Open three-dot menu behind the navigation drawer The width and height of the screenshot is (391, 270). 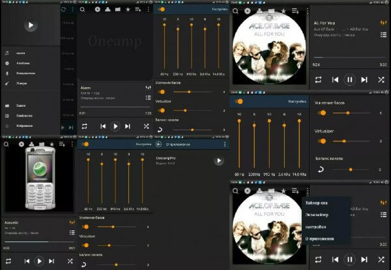coord(72,10)
